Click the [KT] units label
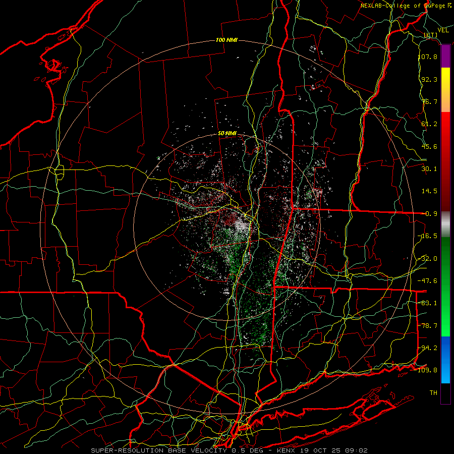 pos(431,35)
